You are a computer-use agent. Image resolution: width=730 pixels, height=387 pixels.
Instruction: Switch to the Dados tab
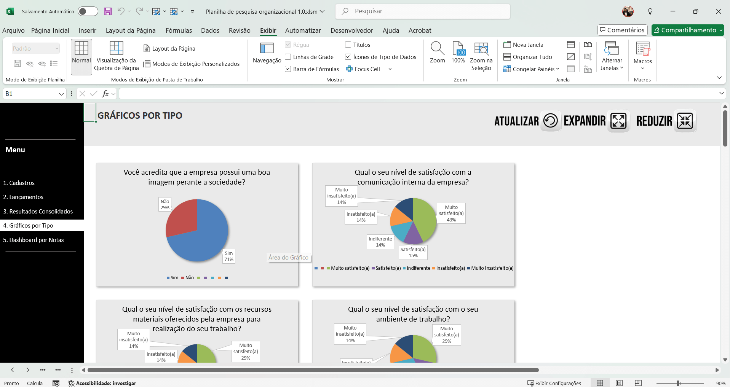(x=210, y=30)
